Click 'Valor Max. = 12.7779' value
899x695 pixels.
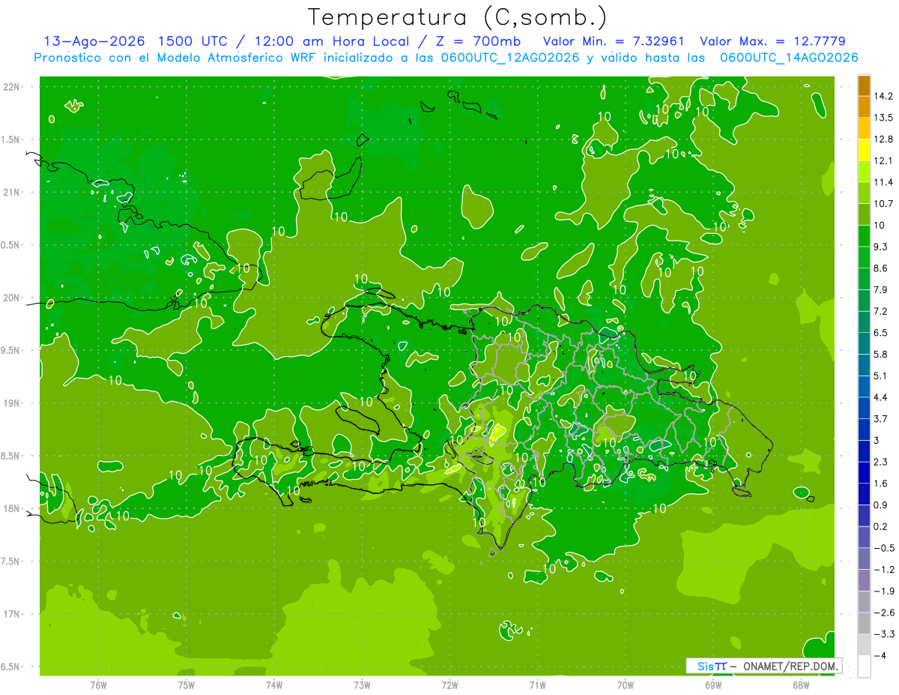pyautogui.click(x=772, y=41)
